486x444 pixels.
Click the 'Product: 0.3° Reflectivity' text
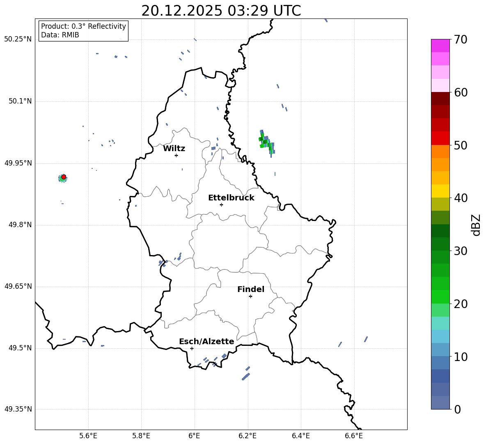[83, 26]
